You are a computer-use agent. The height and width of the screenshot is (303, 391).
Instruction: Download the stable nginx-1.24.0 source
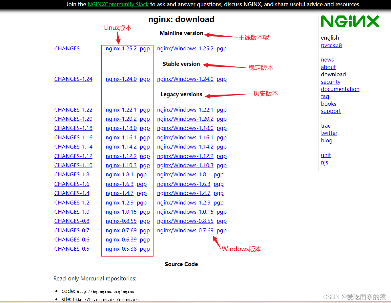tap(121, 79)
